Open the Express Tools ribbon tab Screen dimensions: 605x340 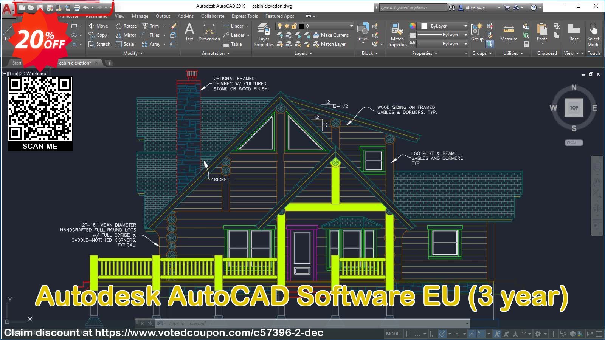click(x=245, y=16)
